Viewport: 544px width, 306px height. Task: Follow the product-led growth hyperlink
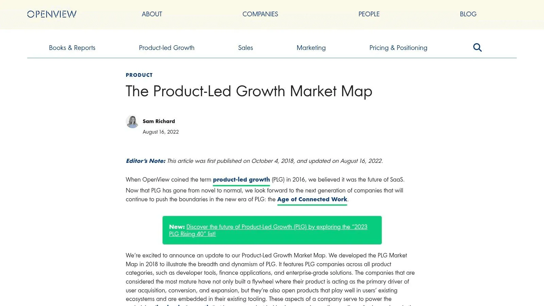[241, 180]
